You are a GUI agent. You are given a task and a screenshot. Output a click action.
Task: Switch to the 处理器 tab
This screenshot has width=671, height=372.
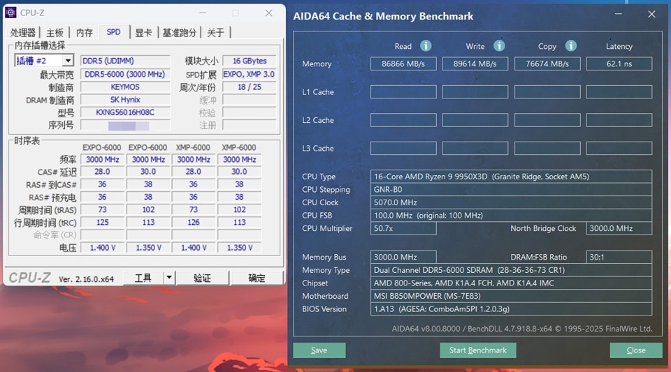coord(22,33)
